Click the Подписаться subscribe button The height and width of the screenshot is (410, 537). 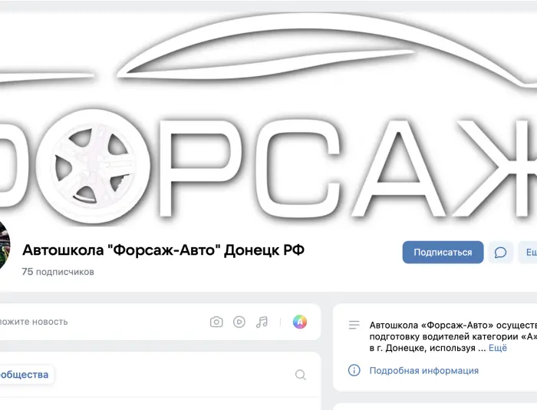tap(443, 253)
